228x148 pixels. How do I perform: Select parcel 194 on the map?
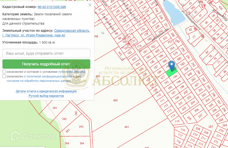175,77
